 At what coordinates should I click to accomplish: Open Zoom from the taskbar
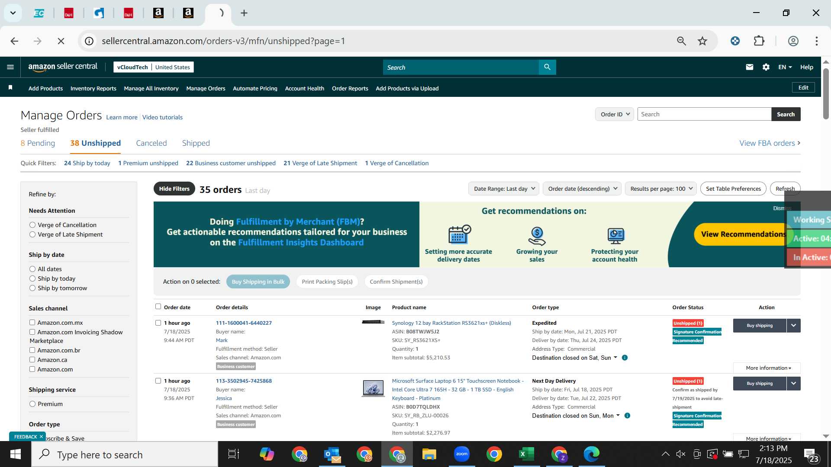coord(462,454)
